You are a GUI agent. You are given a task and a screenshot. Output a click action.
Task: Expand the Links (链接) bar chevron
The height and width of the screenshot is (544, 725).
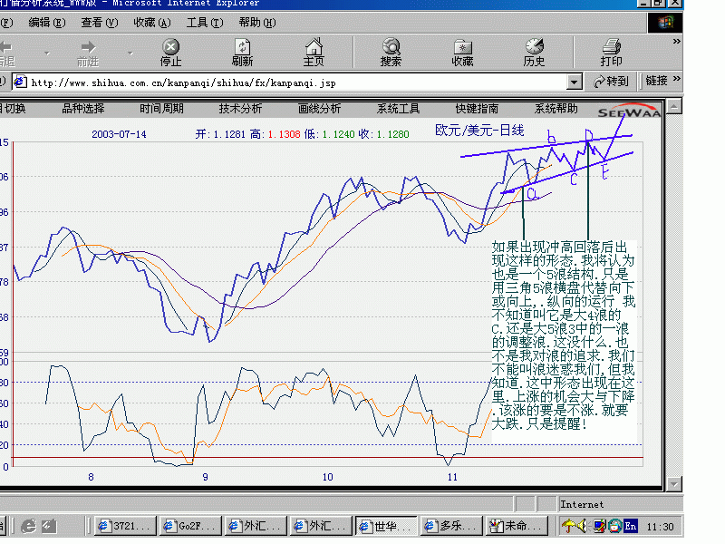(x=676, y=79)
